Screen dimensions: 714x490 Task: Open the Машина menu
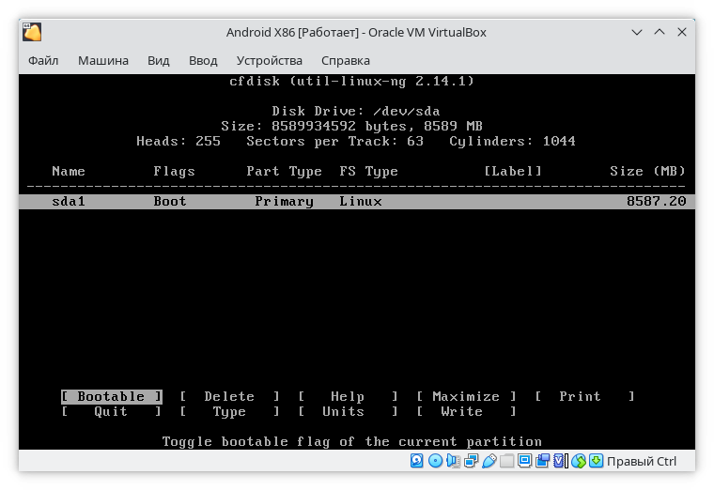pos(103,61)
